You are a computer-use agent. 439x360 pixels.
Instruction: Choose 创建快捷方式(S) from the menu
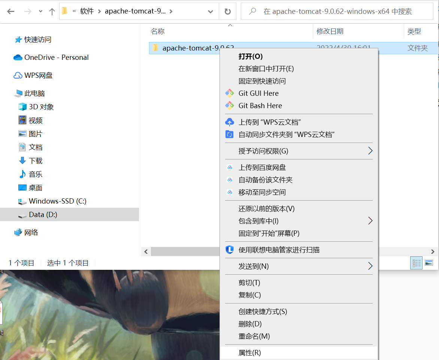coord(299,312)
